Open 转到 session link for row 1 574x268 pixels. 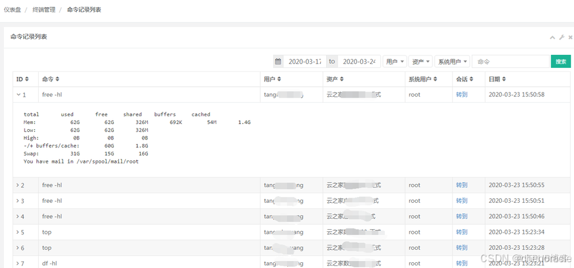coord(462,94)
